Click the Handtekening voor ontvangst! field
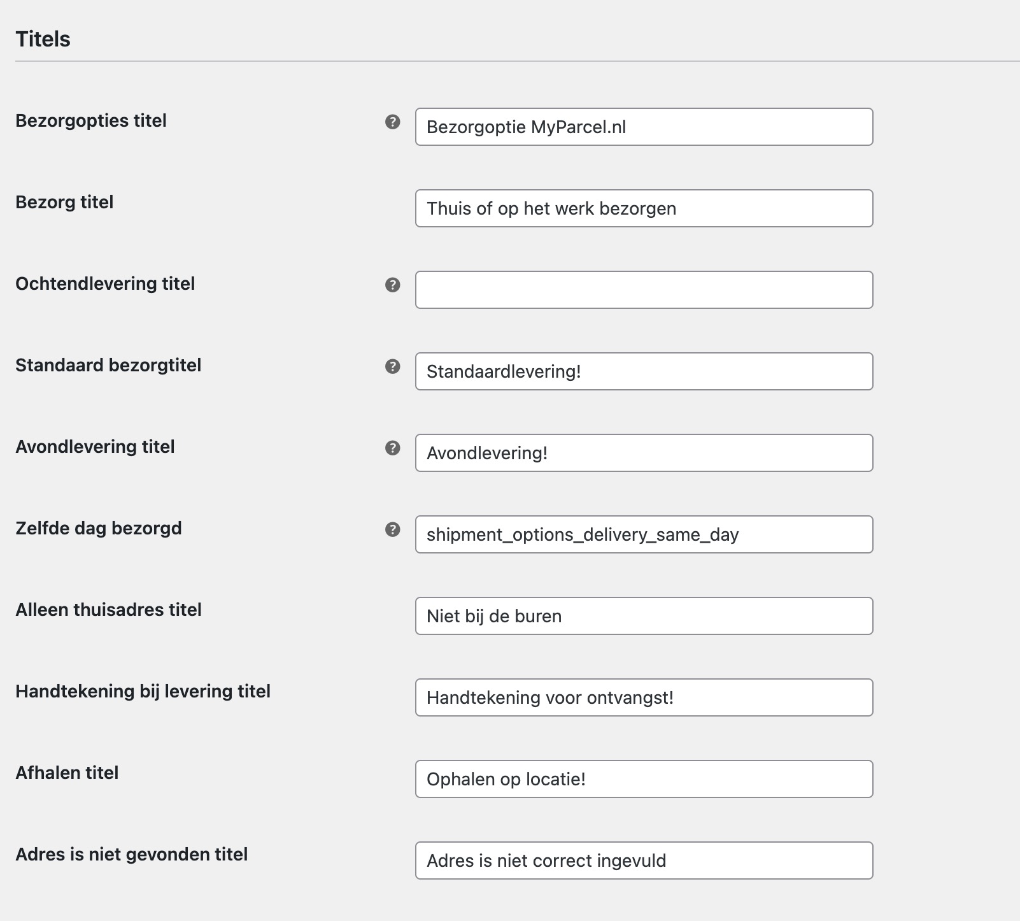This screenshot has width=1020, height=921. pyautogui.click(x=643, y=697)
